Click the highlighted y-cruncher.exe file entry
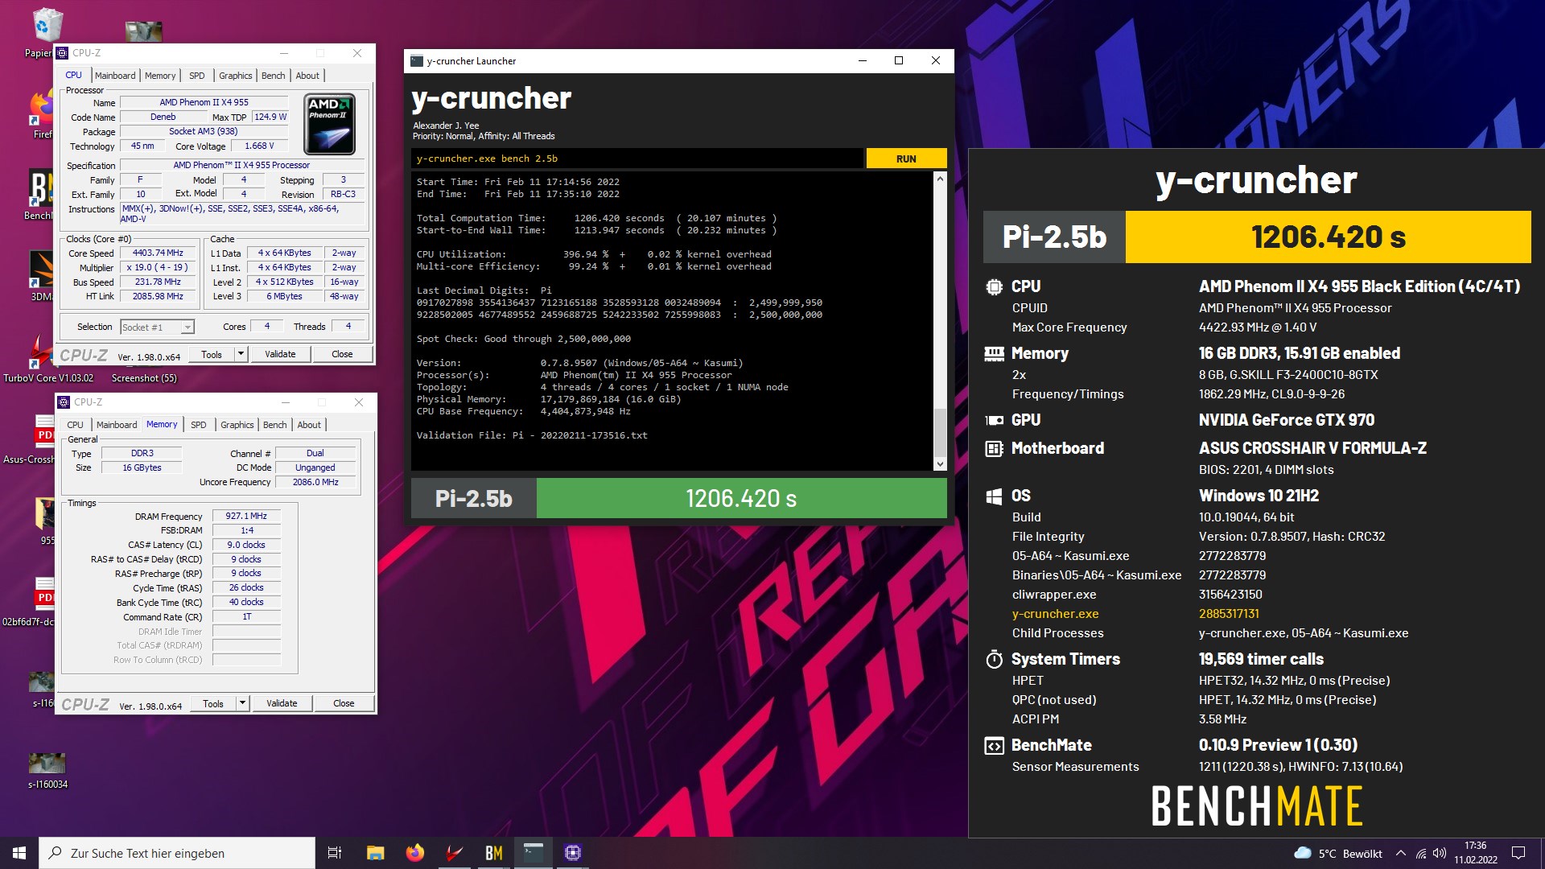This screenshot has height=869, width=1545. pyautogui.click(x=1055, y=614)
